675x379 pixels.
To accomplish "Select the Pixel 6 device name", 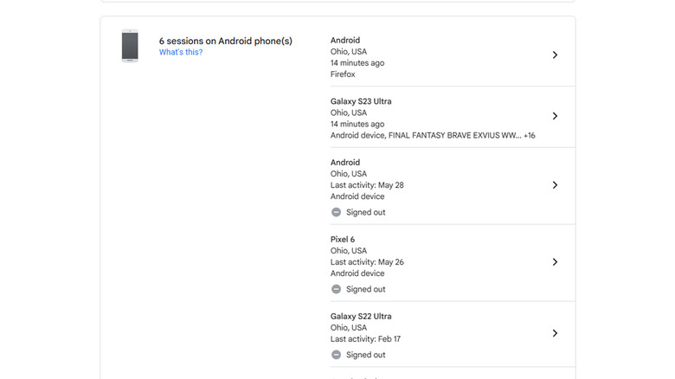I will coord(343,240).
